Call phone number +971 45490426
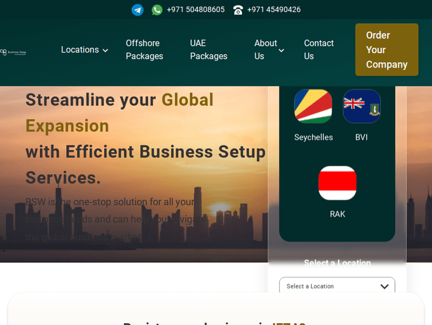 pos(274,10)
